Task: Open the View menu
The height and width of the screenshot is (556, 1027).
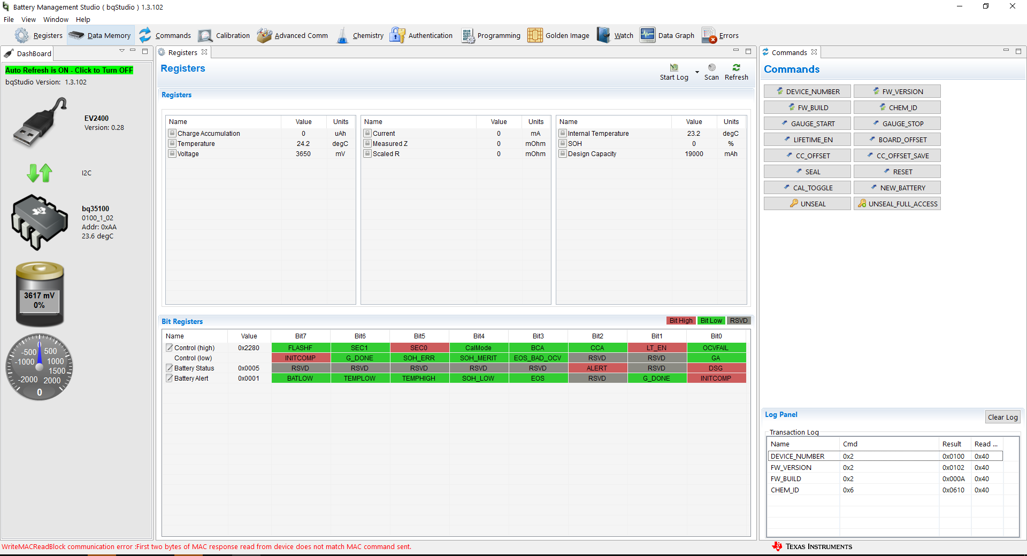Action: (x=28, y=19)
